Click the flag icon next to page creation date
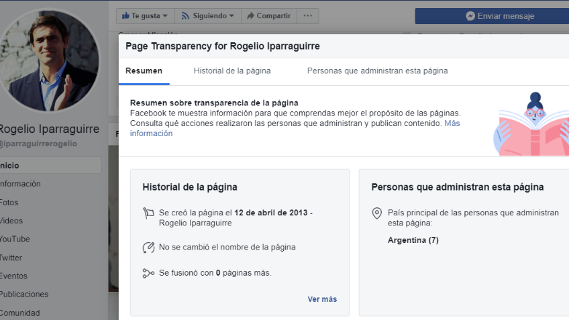The height and width of the screenshot is (320, 569). 148,213
